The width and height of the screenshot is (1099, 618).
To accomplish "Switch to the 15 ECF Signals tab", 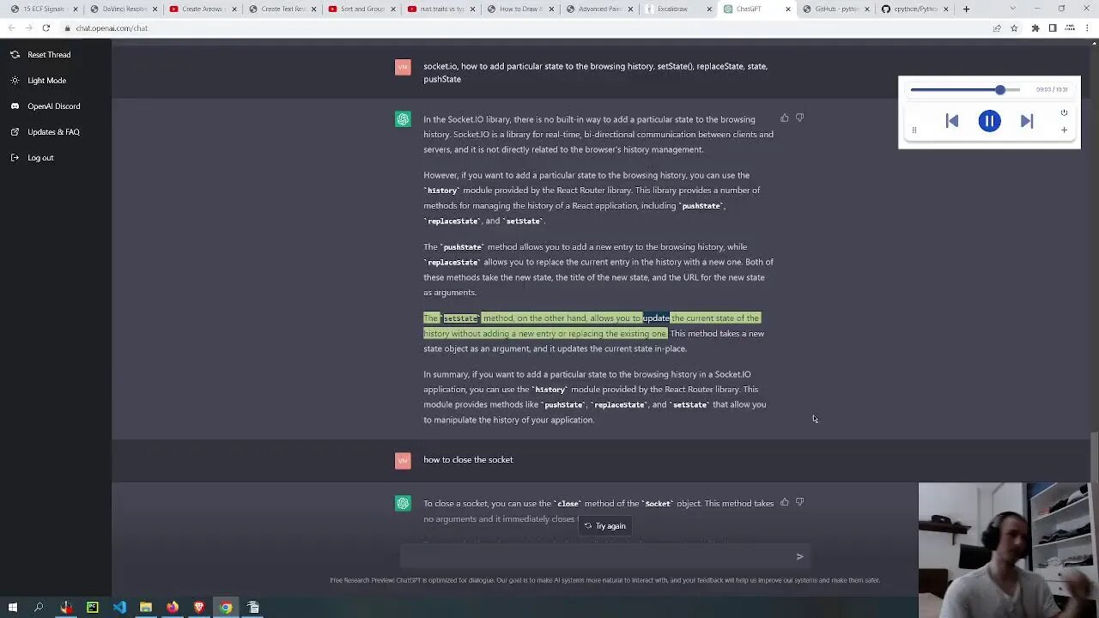I will [x=43, y=9].
